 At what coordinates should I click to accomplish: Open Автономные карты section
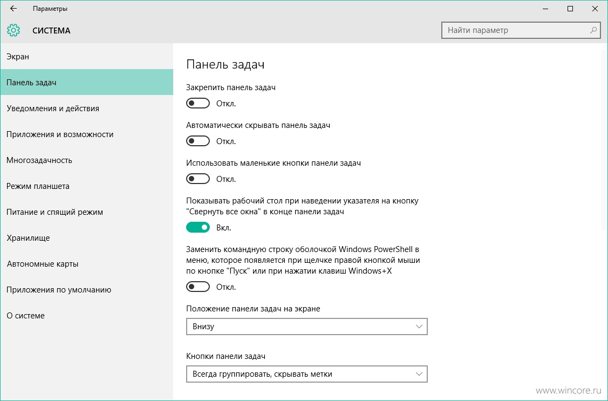pos(87,264)
